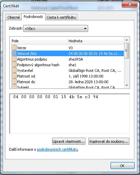Click the scroll up arrow of field list
This screenshot has width=140, height=175.
[127, 40]
